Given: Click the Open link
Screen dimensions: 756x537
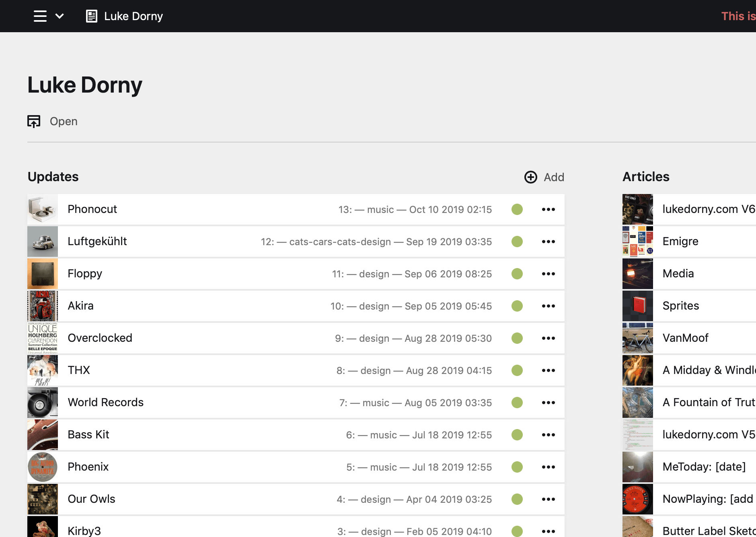Looking at the screenshot, I should pyautogui.click(x=64, y=121).
